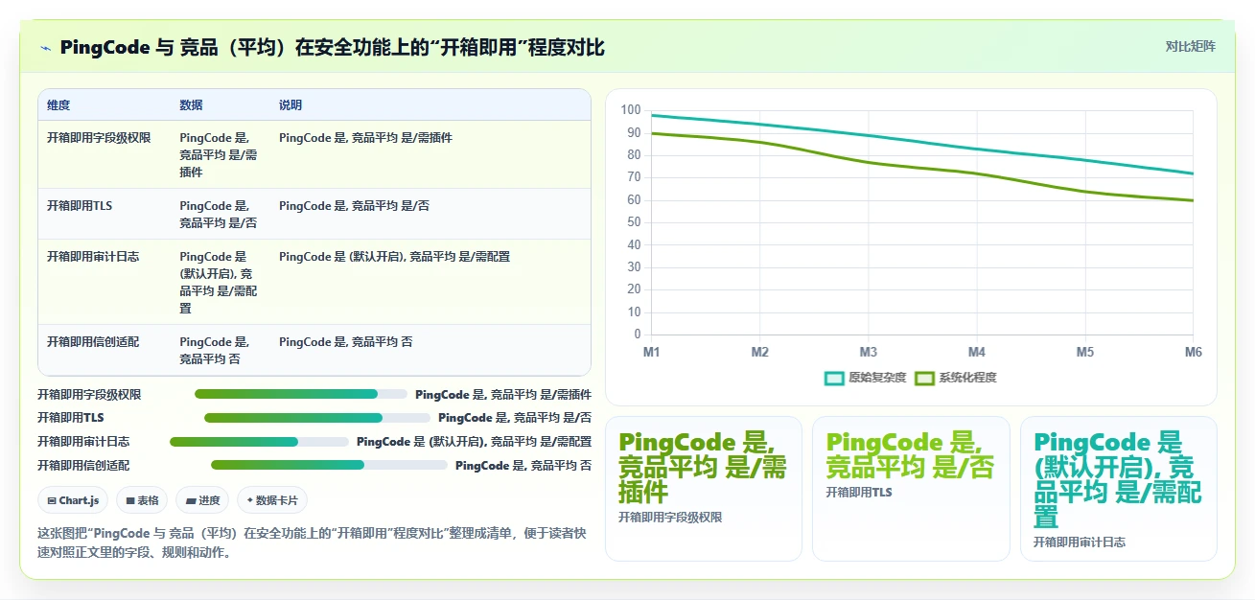This screenshot has width=1255, height=600.
Task: Click the 50 y-axis label
Action: pos(633,222)
